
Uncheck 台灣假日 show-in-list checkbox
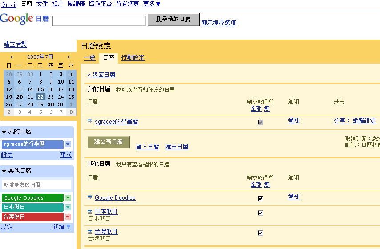click(260, 233)
